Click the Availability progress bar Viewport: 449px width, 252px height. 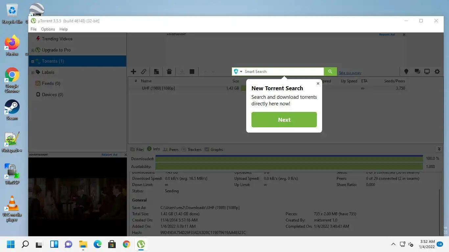pos(289,167)
